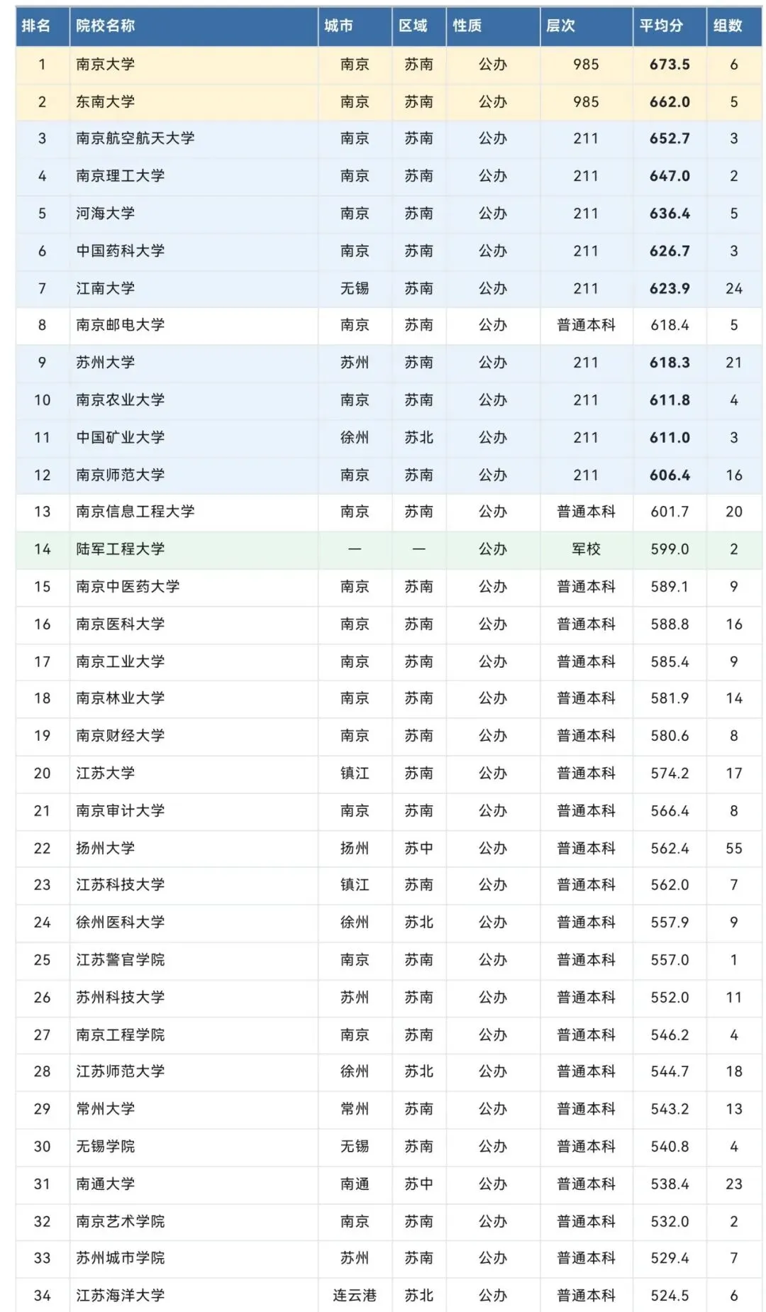Viewport: 766px width, 1312px height.
Task: Select the 中国矿业大学 cell
Action: click(194, 439)
